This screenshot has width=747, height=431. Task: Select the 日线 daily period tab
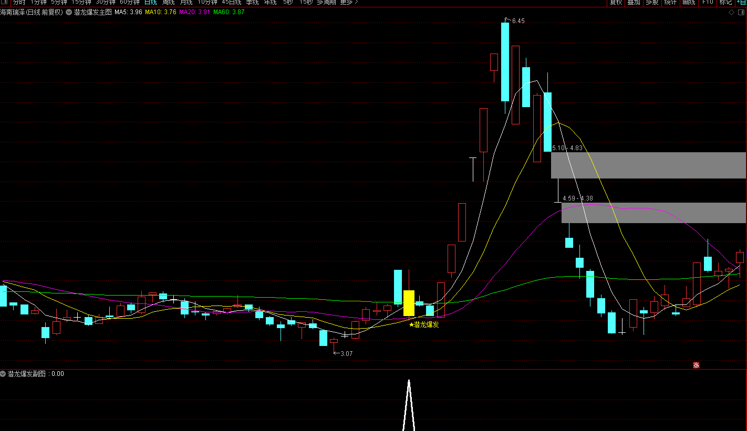click(x=150, y=2)
